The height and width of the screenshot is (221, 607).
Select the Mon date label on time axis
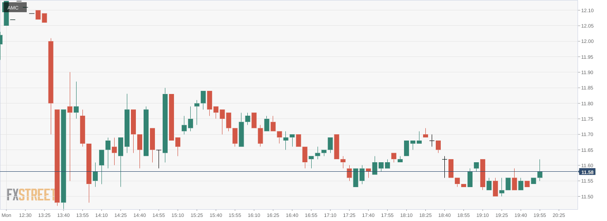coord(6,215)
